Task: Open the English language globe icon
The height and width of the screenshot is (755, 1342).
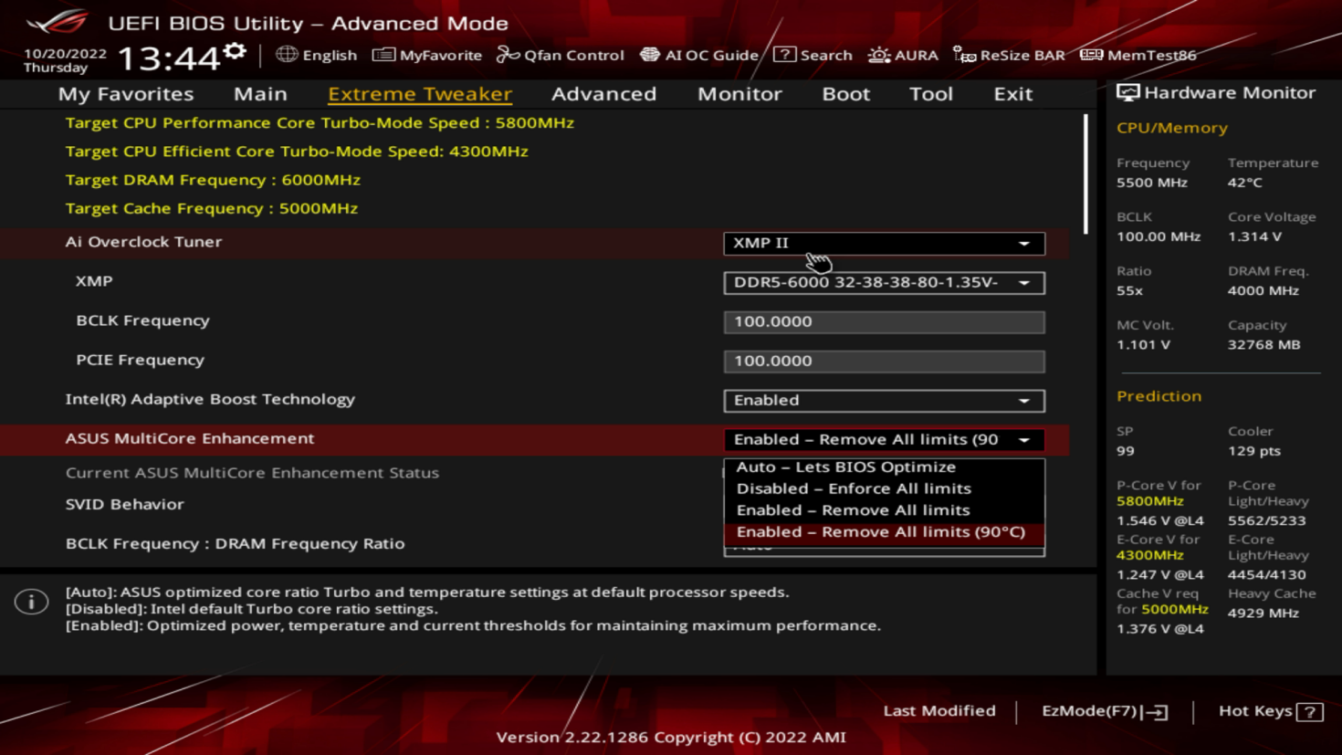Action: (x=287, y=55)
